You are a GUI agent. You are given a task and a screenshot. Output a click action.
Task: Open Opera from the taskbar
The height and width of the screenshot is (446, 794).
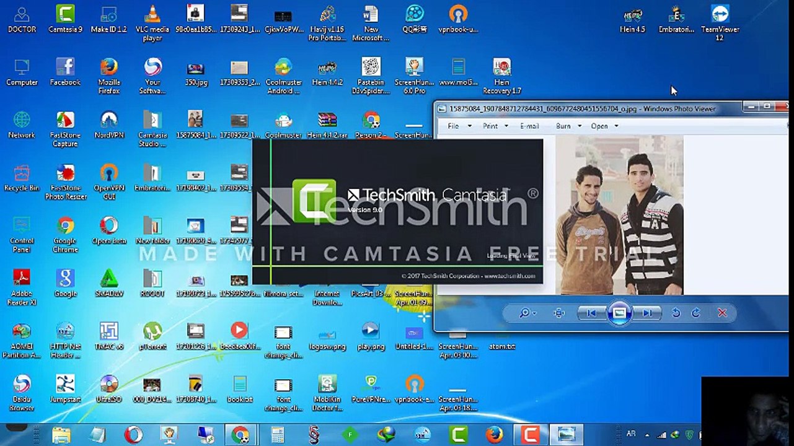pos(133,435)
